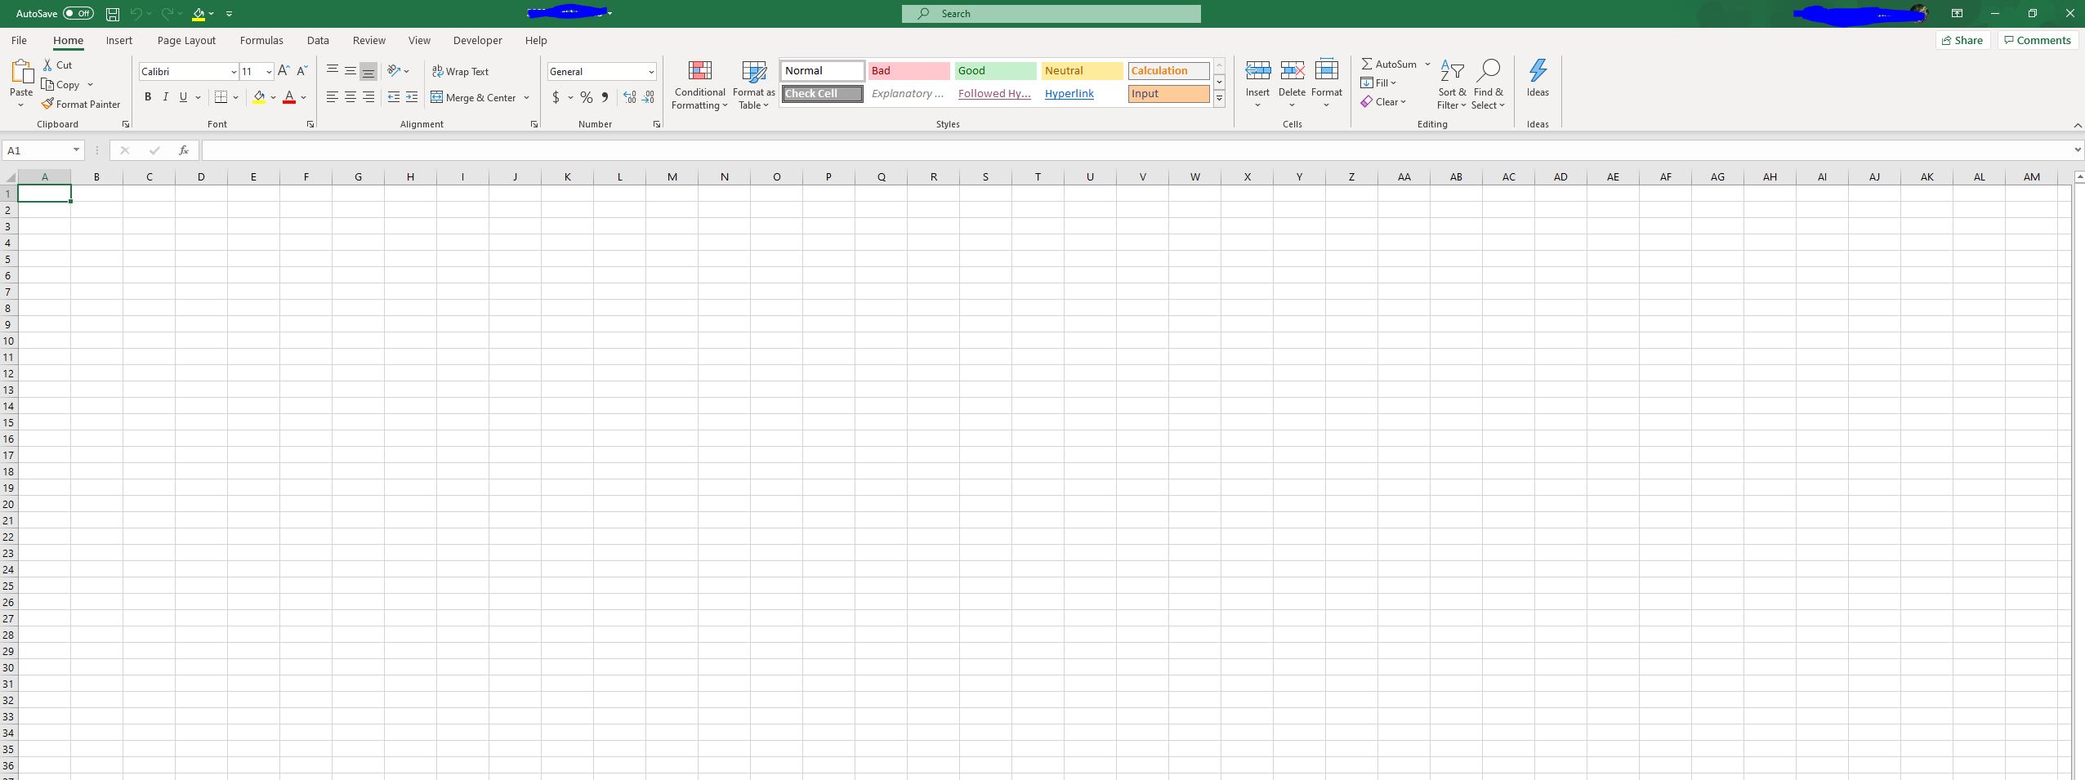Apply the Neutral cell style
This screenshot has height=780, width=2085.
point(1082,71)
